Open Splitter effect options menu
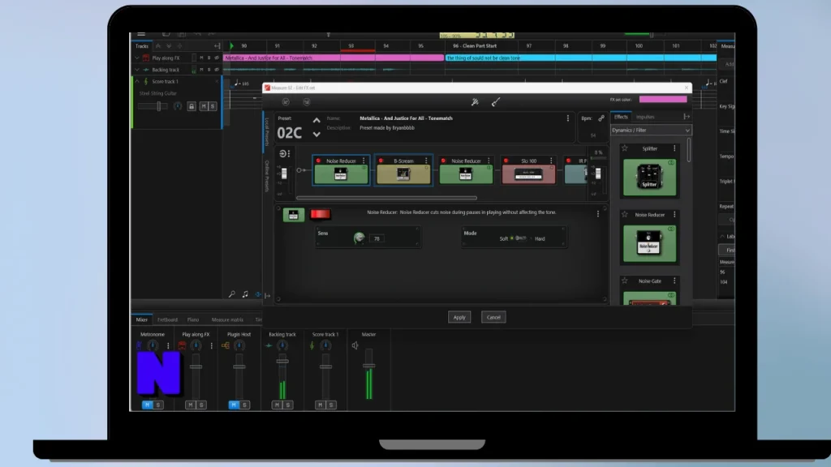The width and height of the screenshot is (831, 467). (674, 148)
